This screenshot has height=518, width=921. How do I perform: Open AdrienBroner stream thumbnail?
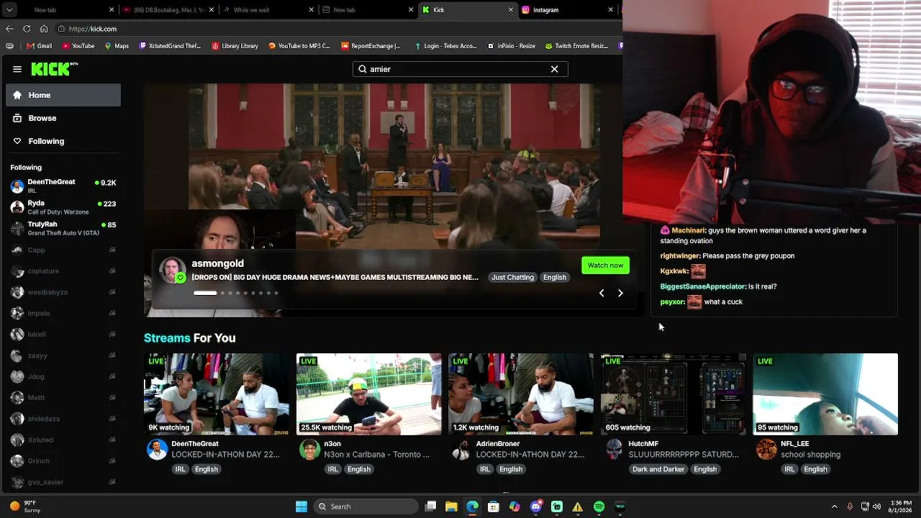coord(521,394)
